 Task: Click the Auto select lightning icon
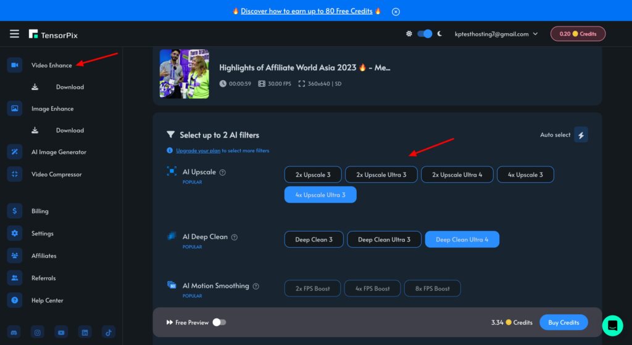coord(581,135)
